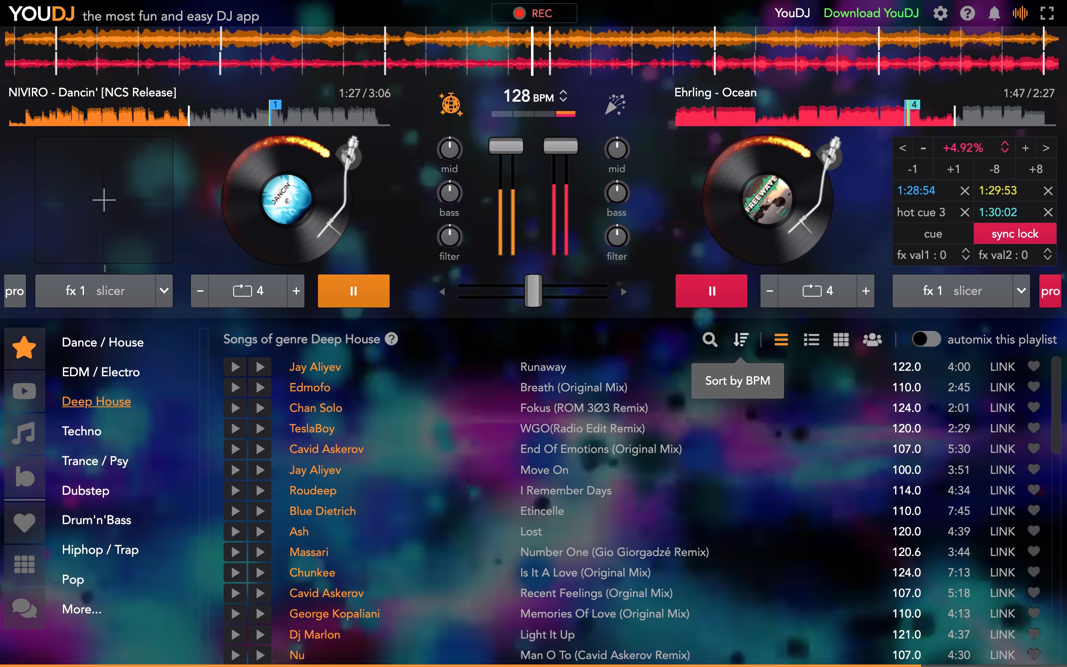Expand left deck fx 1 slicer dropdown

(x=164, y=291)
